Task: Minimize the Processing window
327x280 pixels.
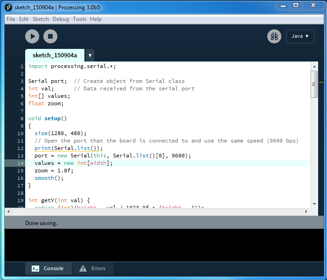Action: pyautogui.click(x=283, y=6)
